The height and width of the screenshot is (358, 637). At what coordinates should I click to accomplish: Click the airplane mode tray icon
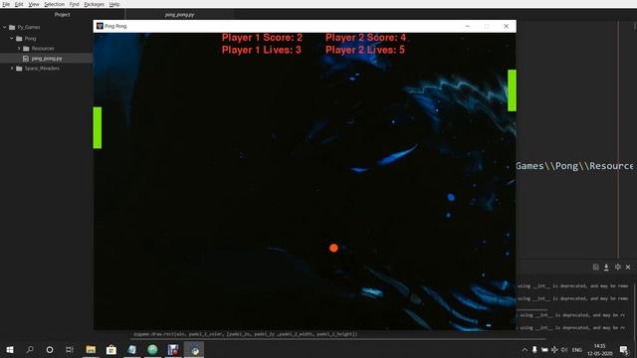554,349
